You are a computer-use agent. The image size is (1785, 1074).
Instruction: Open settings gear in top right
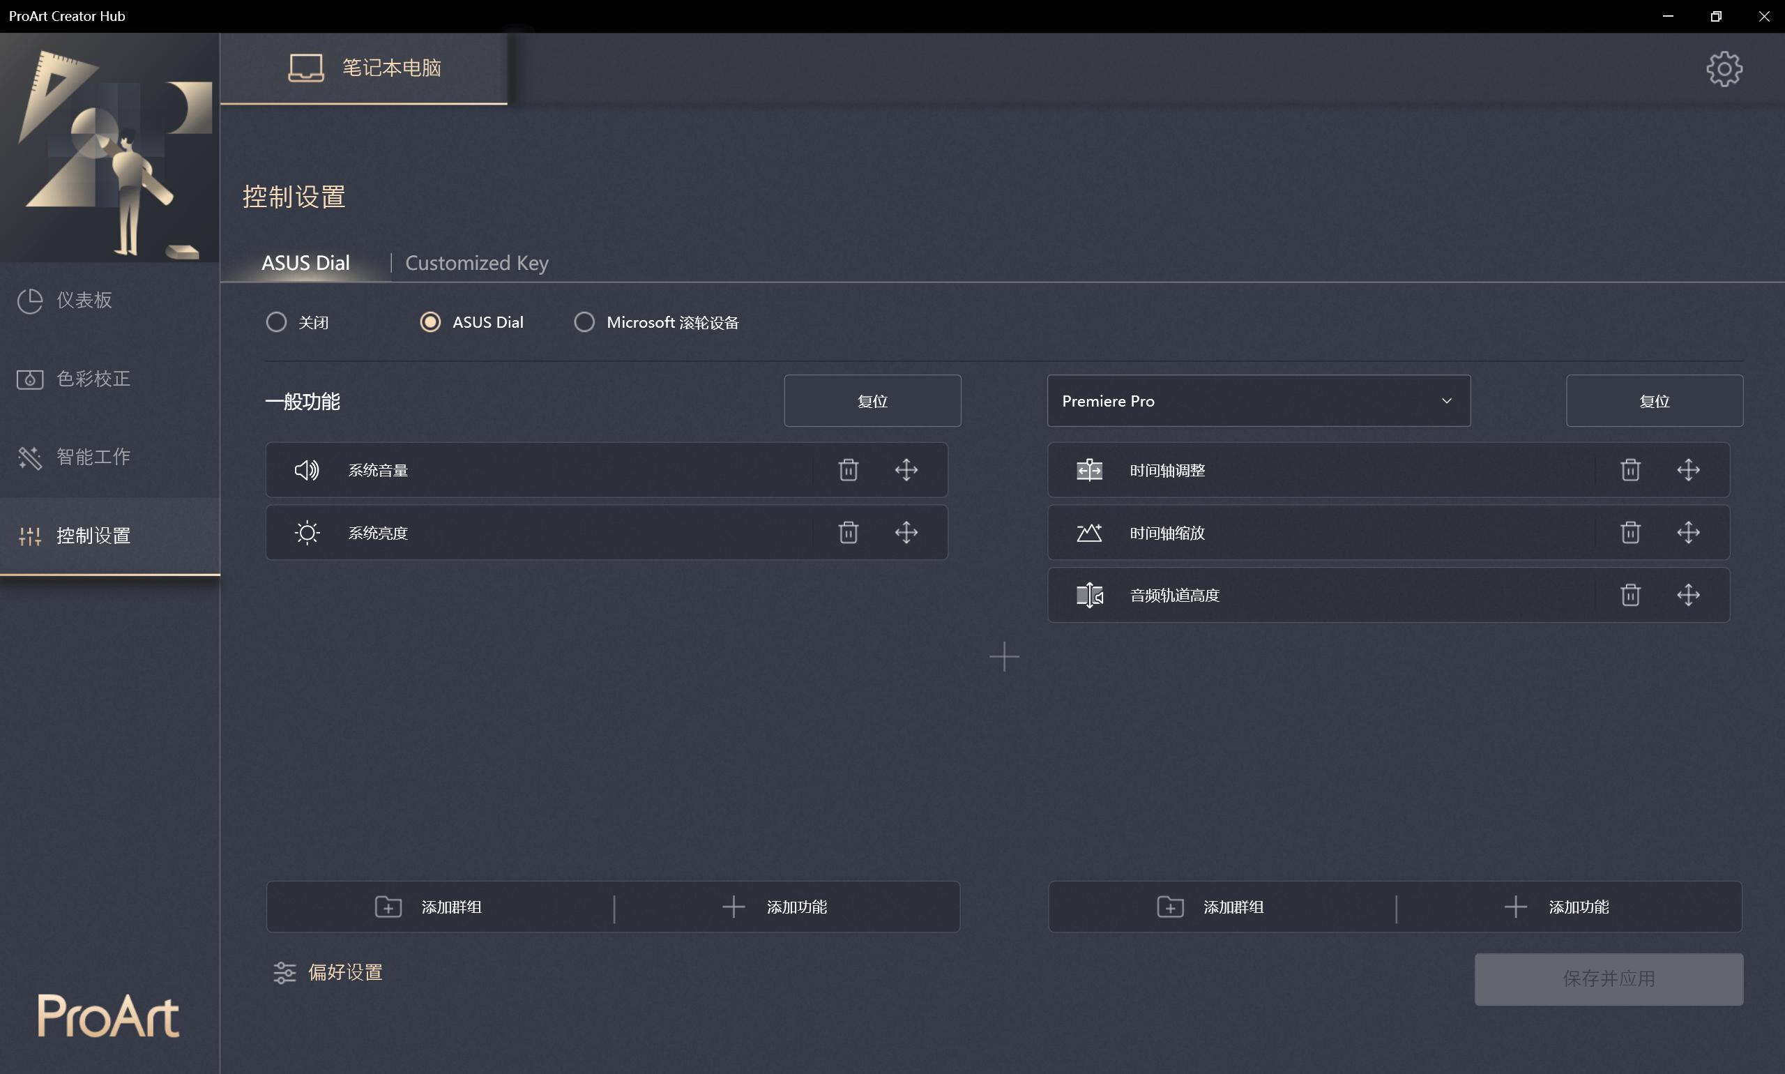[x=1724, y=69]
